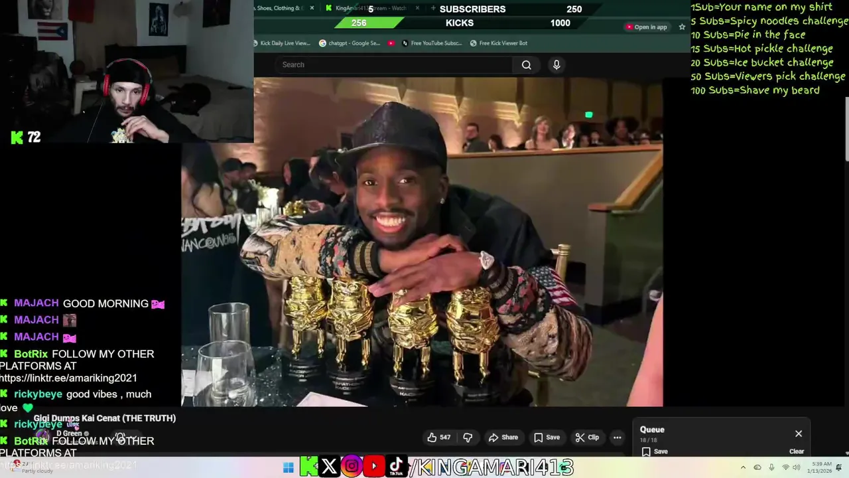Open the chatgpt - Google Search bookmark
This screenshot has width=849, height=478.
click(350, 43)
